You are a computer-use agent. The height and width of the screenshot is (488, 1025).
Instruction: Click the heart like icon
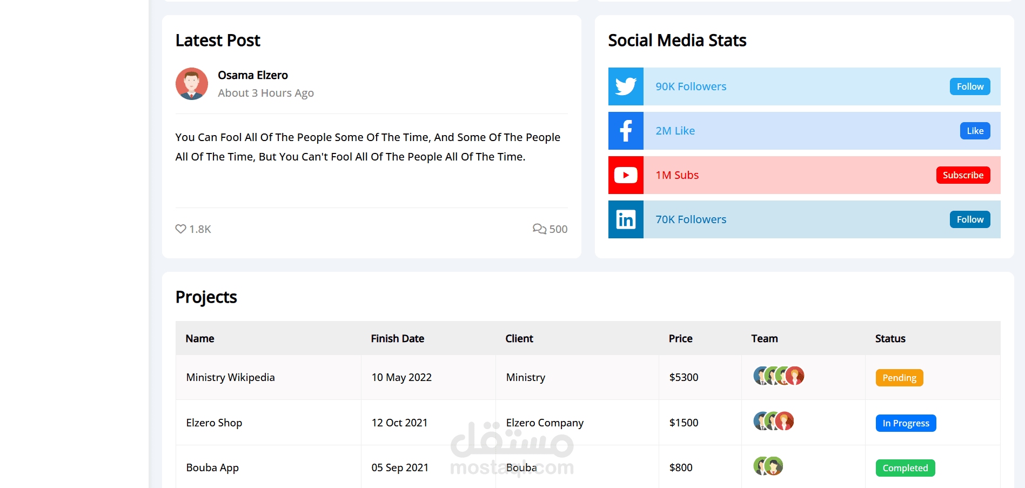pos(180,229)
